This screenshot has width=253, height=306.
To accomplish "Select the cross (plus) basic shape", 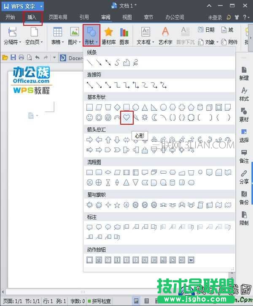I will pyautogui.click(x=182, y=107).
